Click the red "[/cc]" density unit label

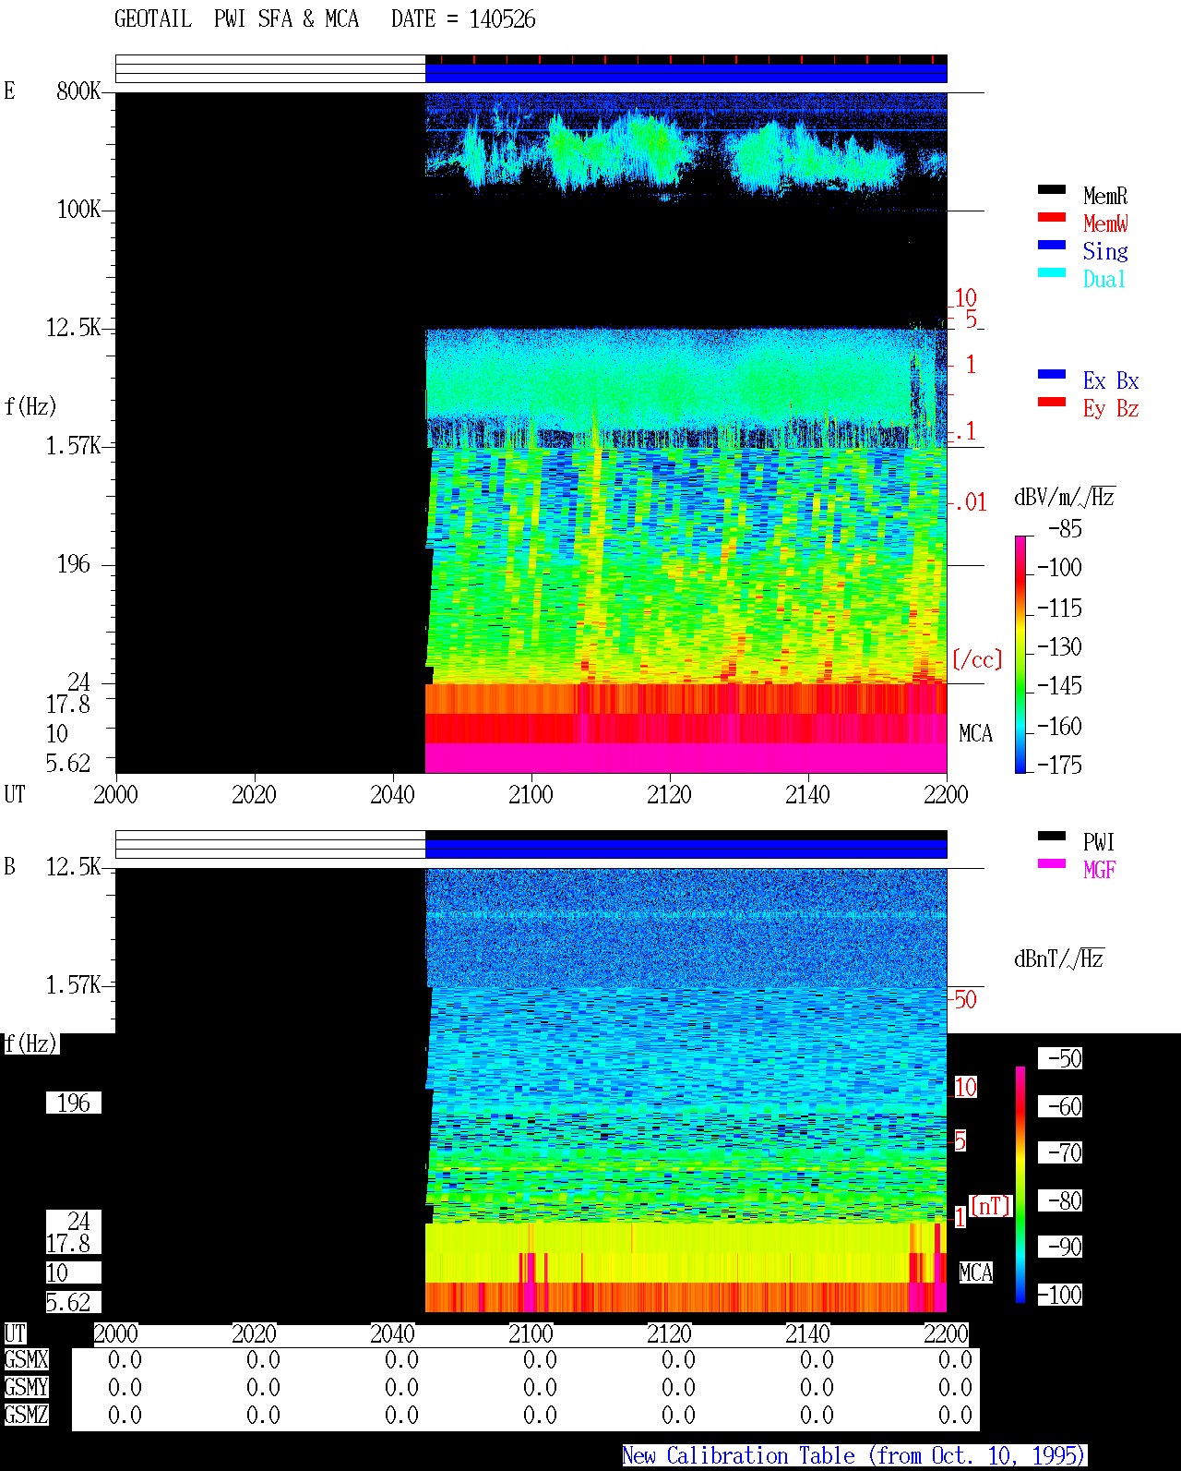977,659
